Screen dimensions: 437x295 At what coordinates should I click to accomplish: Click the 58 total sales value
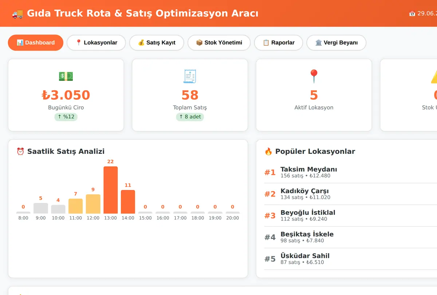point(190,95)
